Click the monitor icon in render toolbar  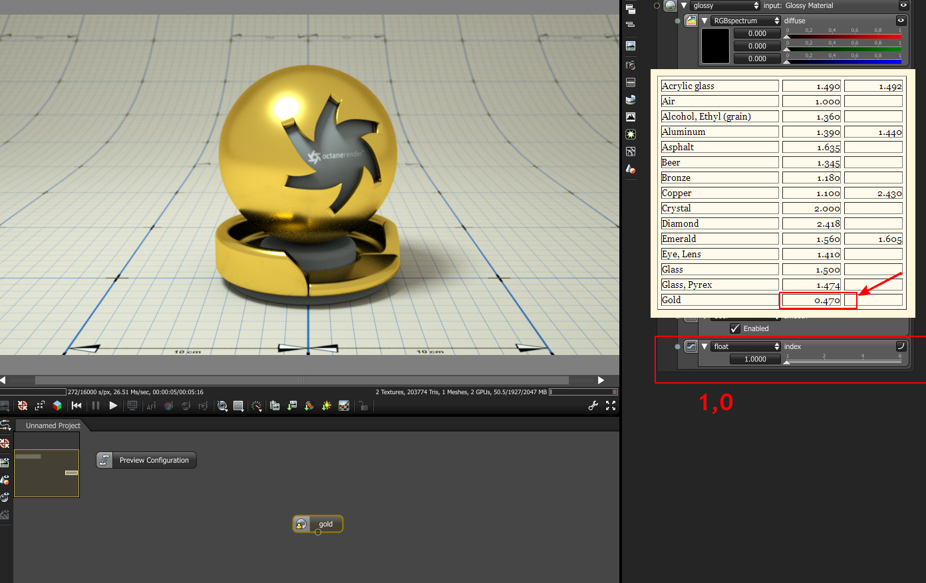[x=132, y=406]
